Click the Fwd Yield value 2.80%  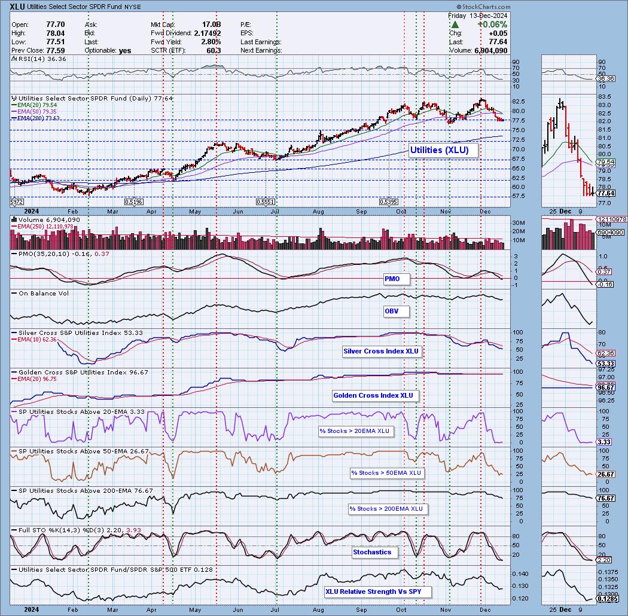(x=211, y=42)
